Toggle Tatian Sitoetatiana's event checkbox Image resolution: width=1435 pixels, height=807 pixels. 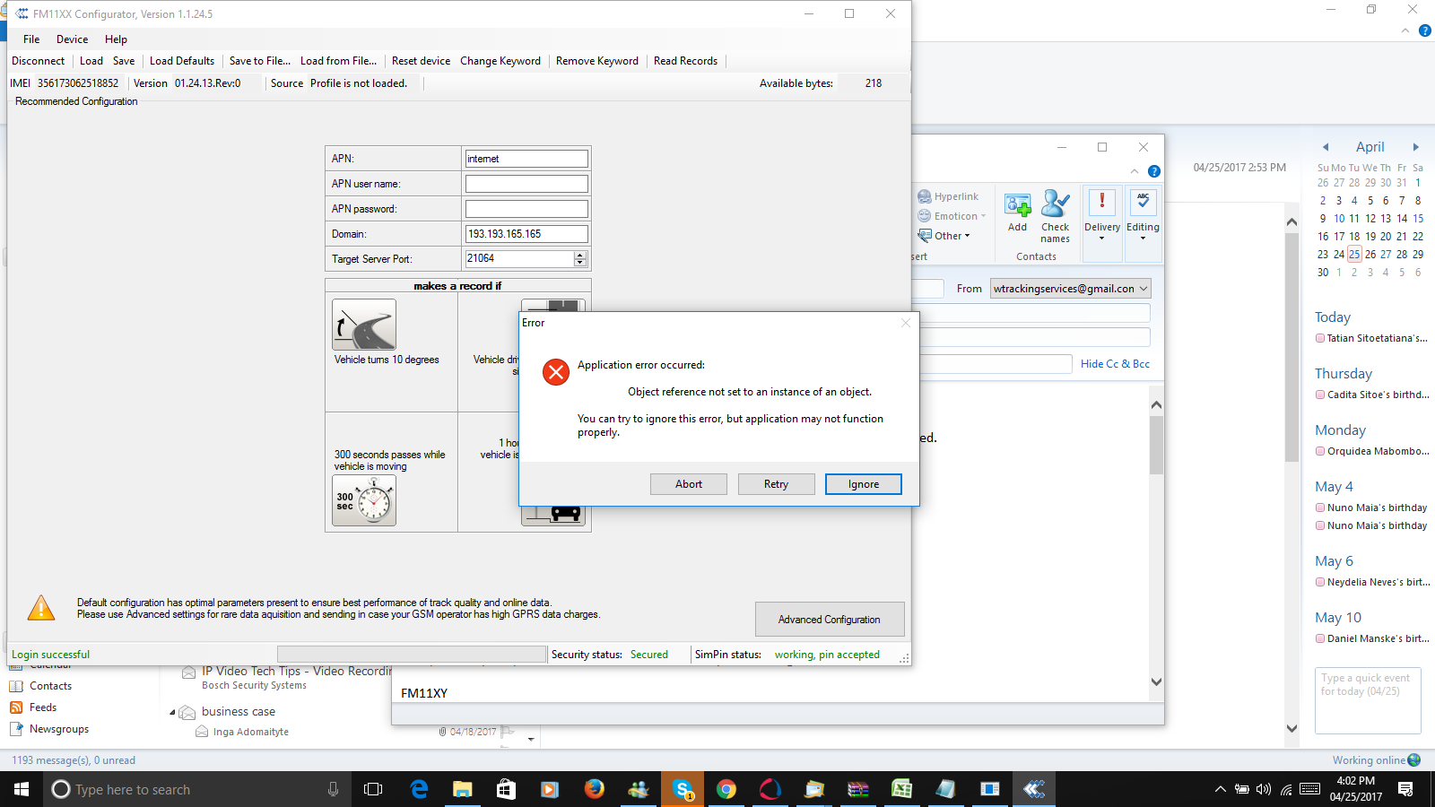pyautogui.click(x=1320, y=338)
